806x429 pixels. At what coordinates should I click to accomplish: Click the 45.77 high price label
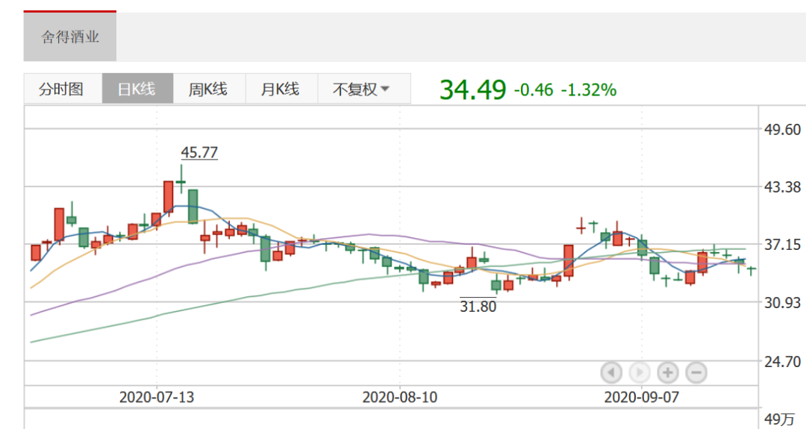[x=199, y=153]
